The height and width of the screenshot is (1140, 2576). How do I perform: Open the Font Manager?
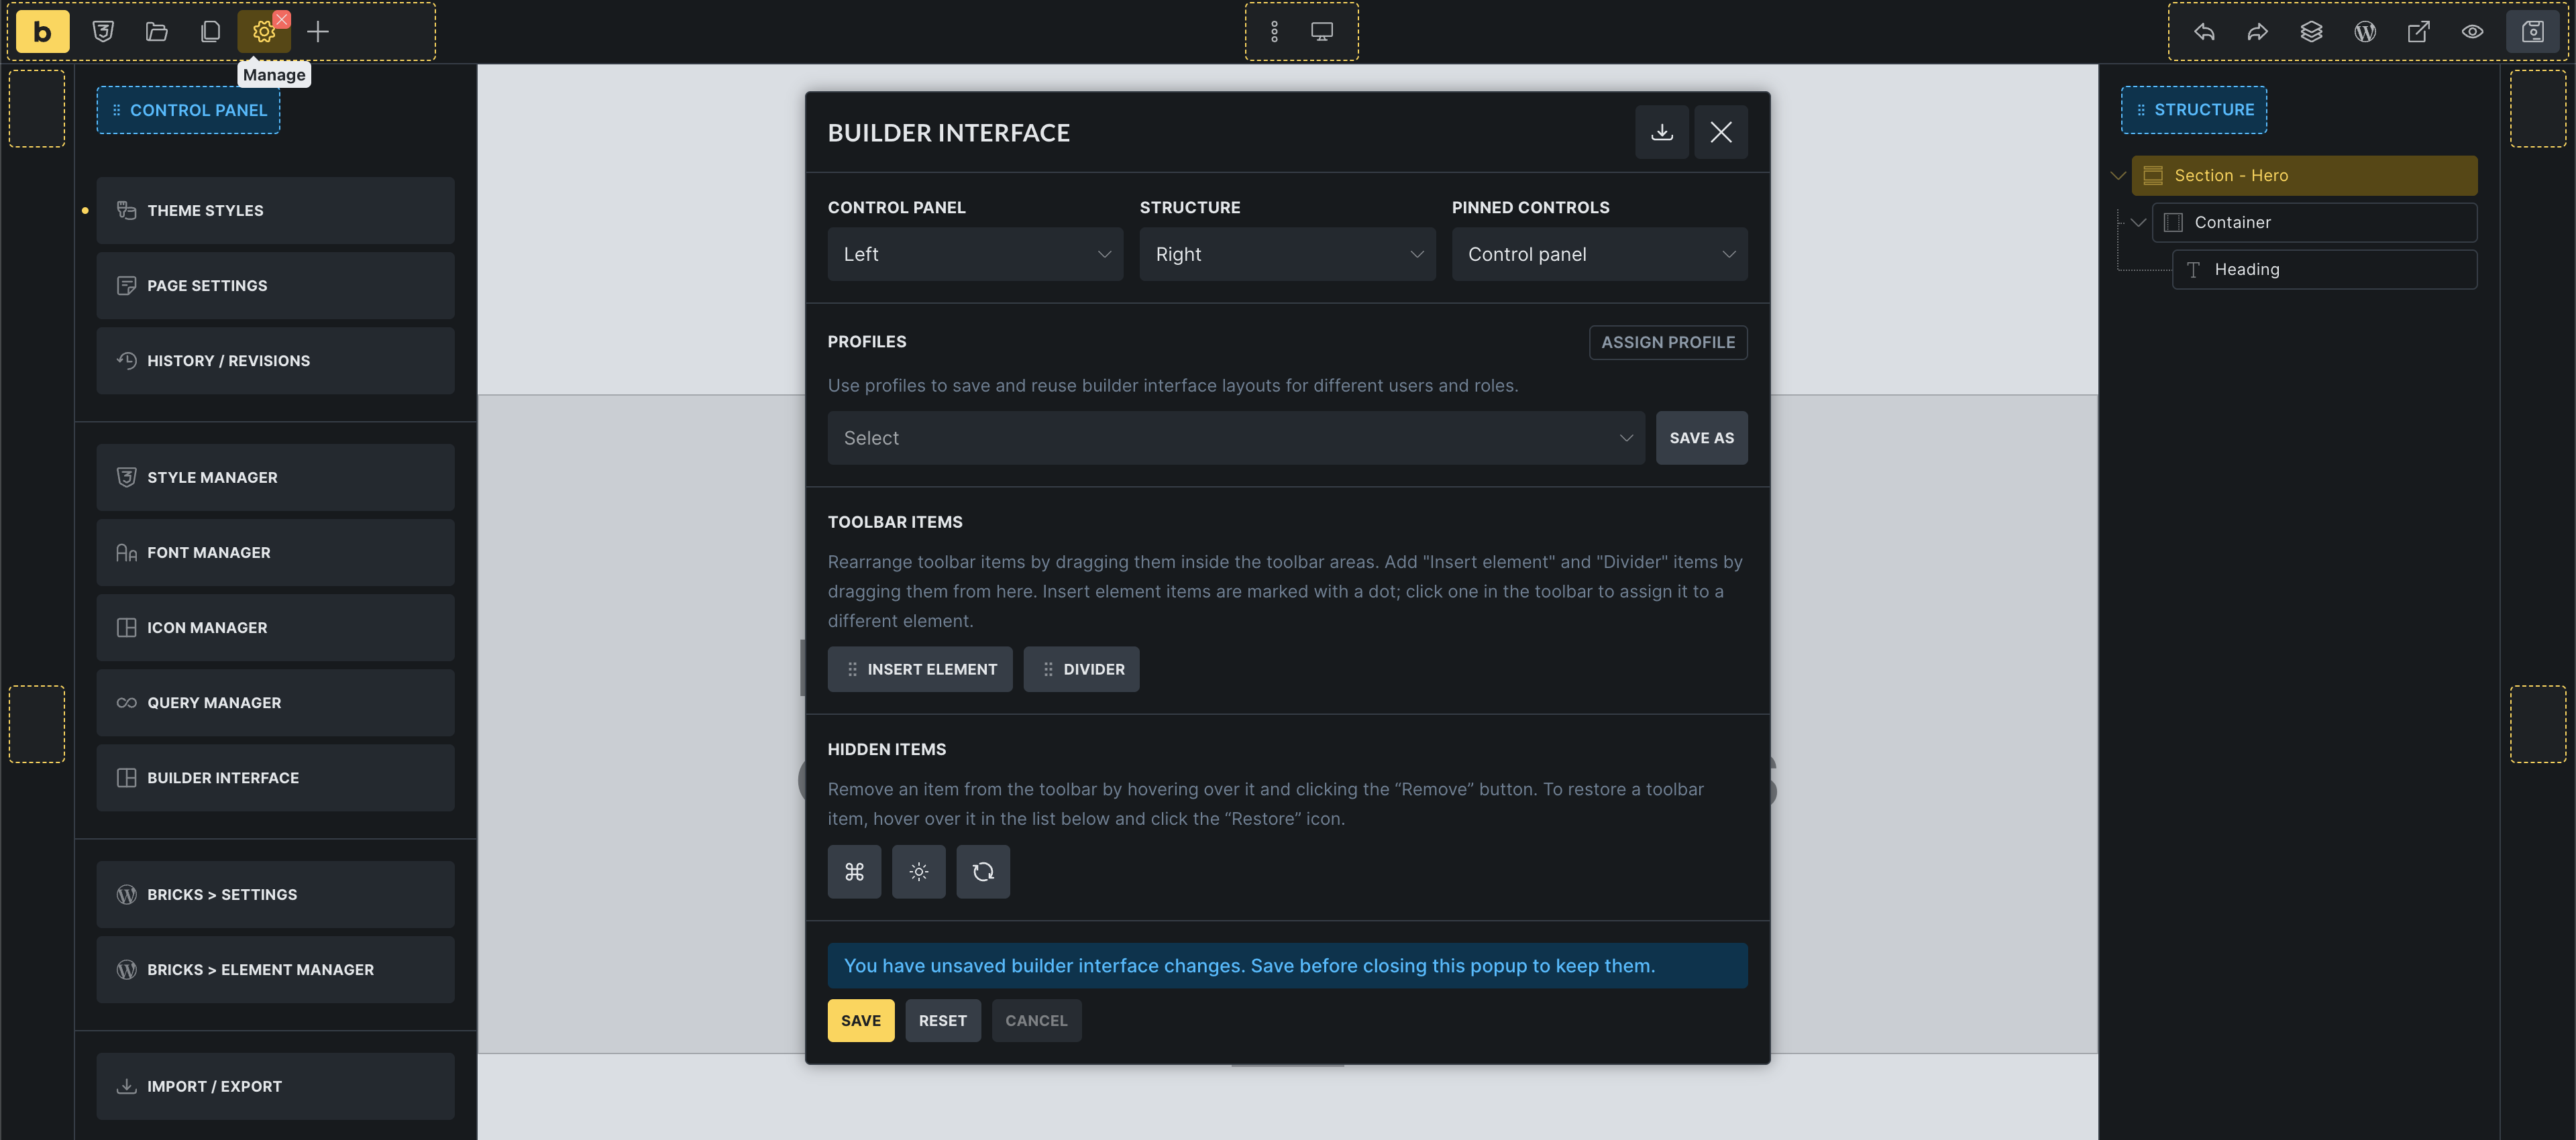tap(275, 552)
